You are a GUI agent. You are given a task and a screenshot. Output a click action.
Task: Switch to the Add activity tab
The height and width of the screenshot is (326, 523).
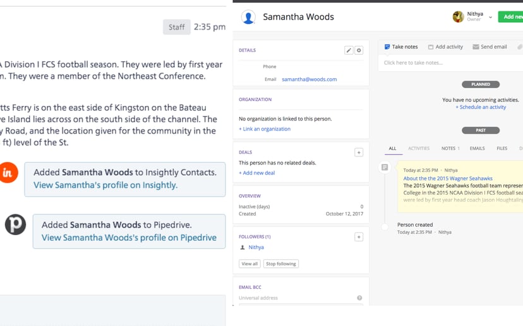click(445, 47)
